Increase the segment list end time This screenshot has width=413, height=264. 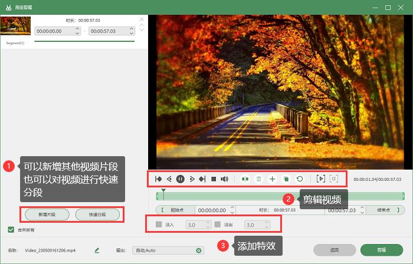(132, 29)
